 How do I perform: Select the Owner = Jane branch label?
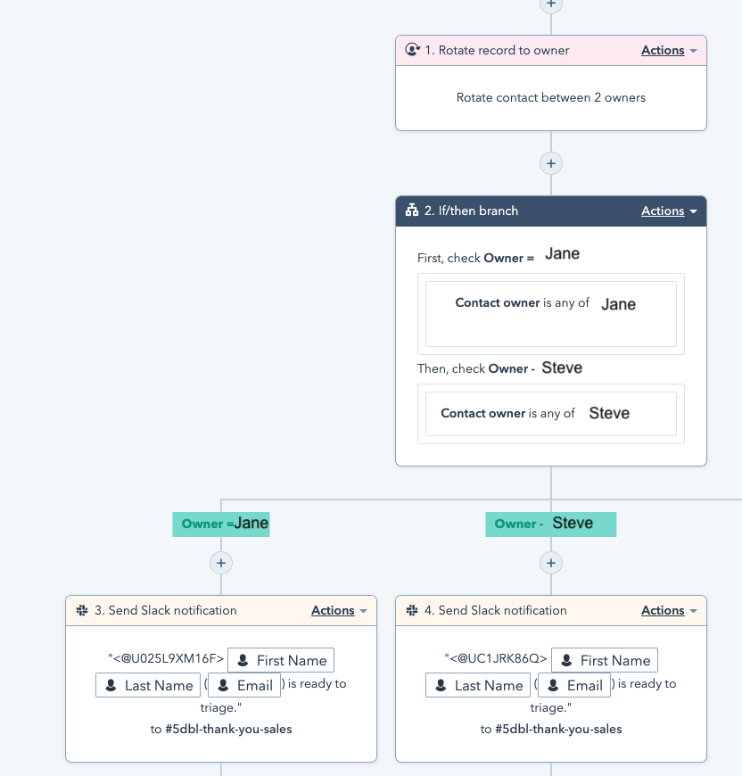click(220, 524)
